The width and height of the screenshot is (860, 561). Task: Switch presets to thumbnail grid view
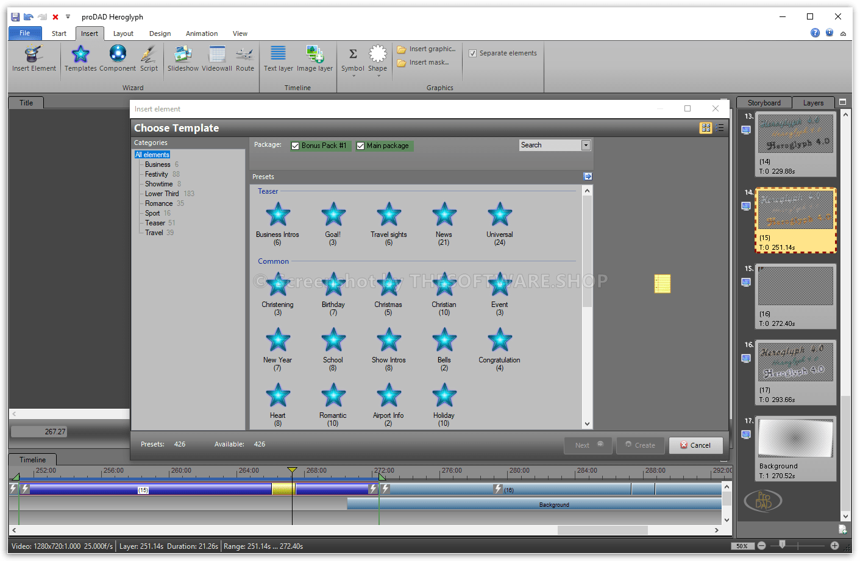[706, 128]
